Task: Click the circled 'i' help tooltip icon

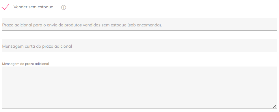Action: tap(64, 7)
